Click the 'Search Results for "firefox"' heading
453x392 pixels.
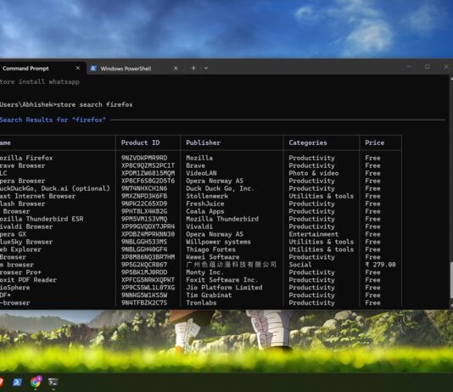coord(53,120)
